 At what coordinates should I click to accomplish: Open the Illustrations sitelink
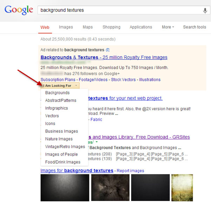click(150, 80)
